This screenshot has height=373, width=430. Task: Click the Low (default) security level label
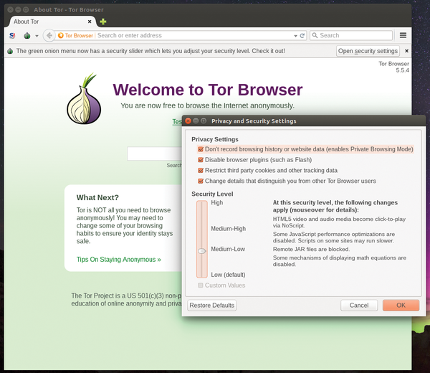click(228, 275)
